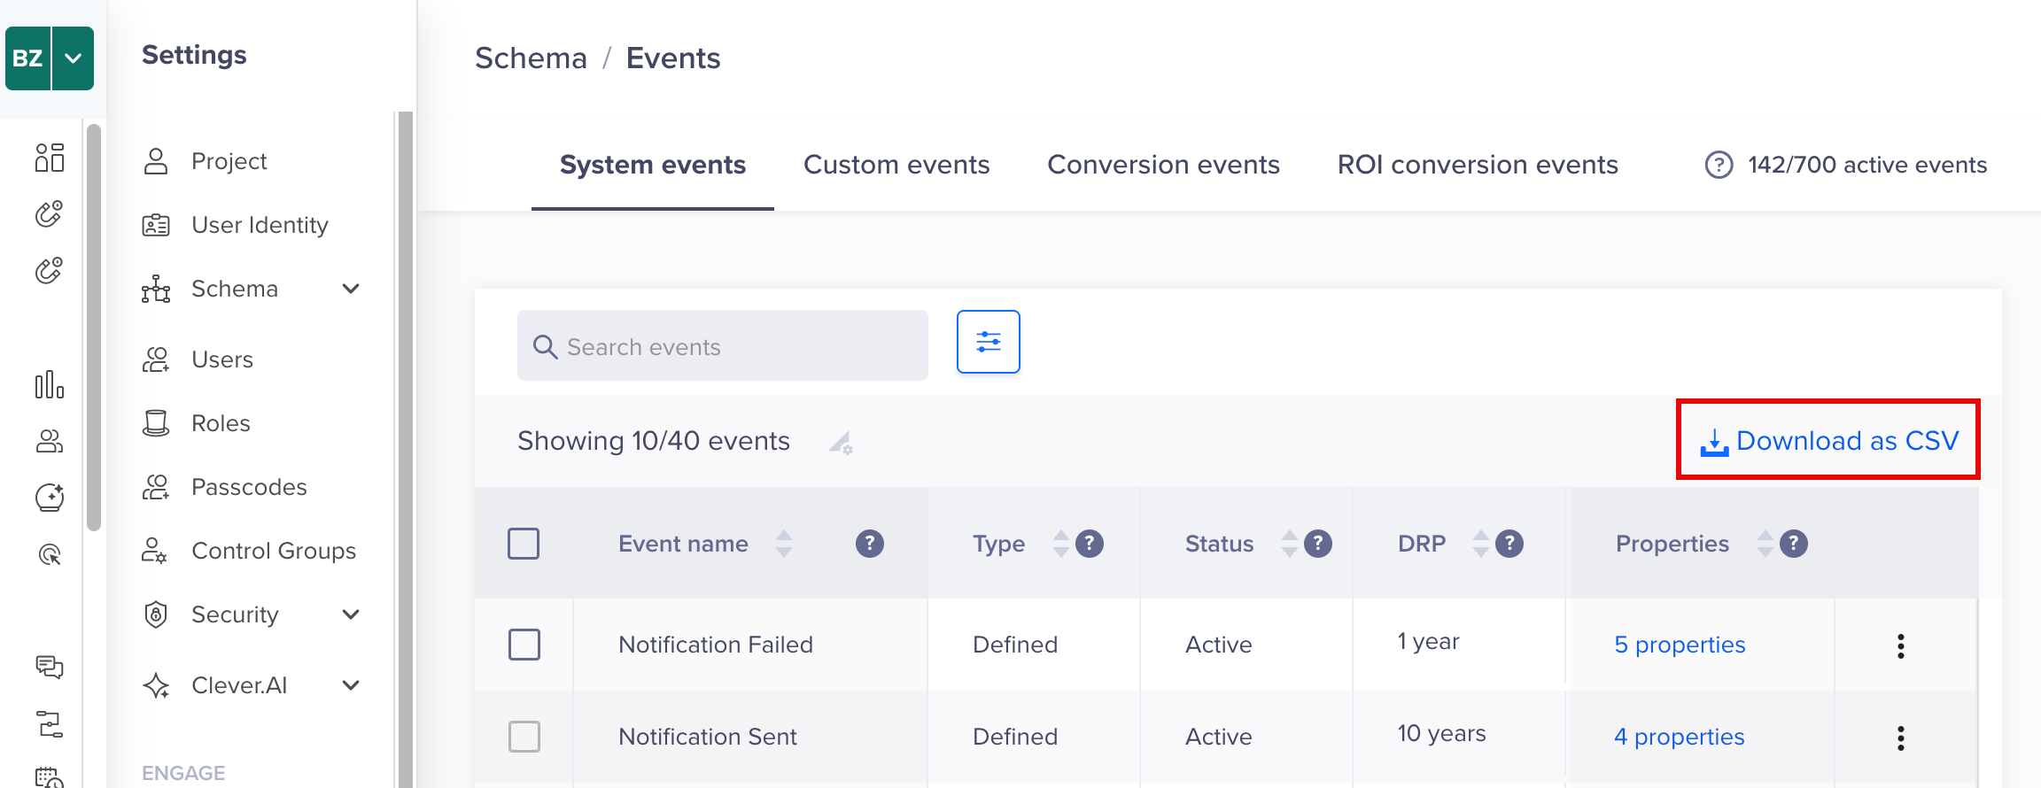The image size is (2041, 788).
Task: Open more options for Notification Sent row
Action: pos(1901,738)
